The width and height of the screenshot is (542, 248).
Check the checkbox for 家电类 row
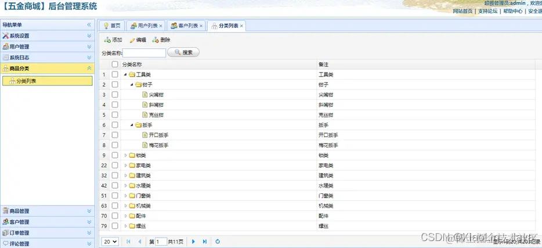(x=115, y=166)
